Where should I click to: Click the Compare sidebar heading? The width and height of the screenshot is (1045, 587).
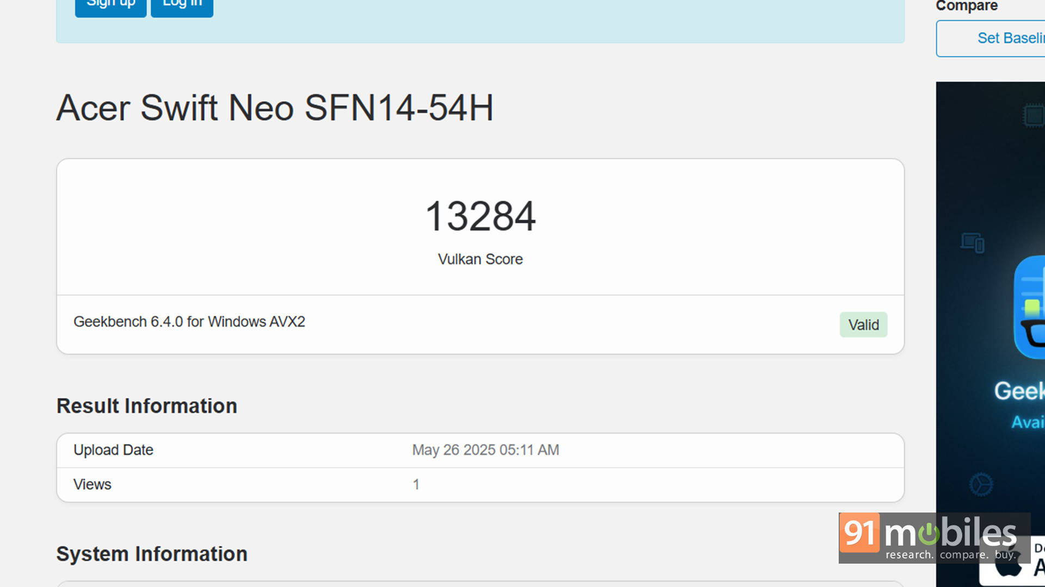[967, 6]
